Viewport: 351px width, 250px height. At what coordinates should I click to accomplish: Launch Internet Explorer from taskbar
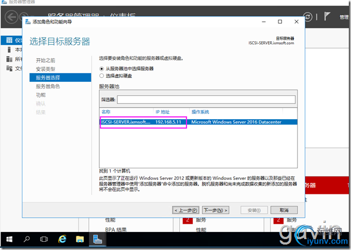point(62,239)
